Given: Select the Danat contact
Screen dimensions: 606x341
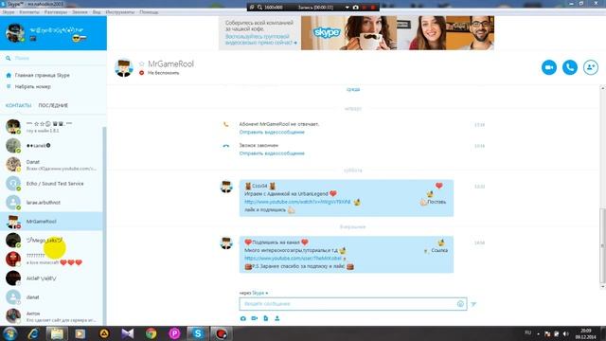Looking at the screenshot, I should pyautogui.click(x=51, y=165).
